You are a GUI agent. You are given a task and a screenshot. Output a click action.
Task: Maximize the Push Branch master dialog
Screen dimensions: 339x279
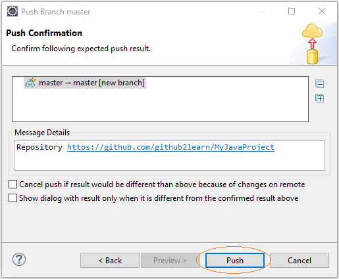tap(292, 11)
